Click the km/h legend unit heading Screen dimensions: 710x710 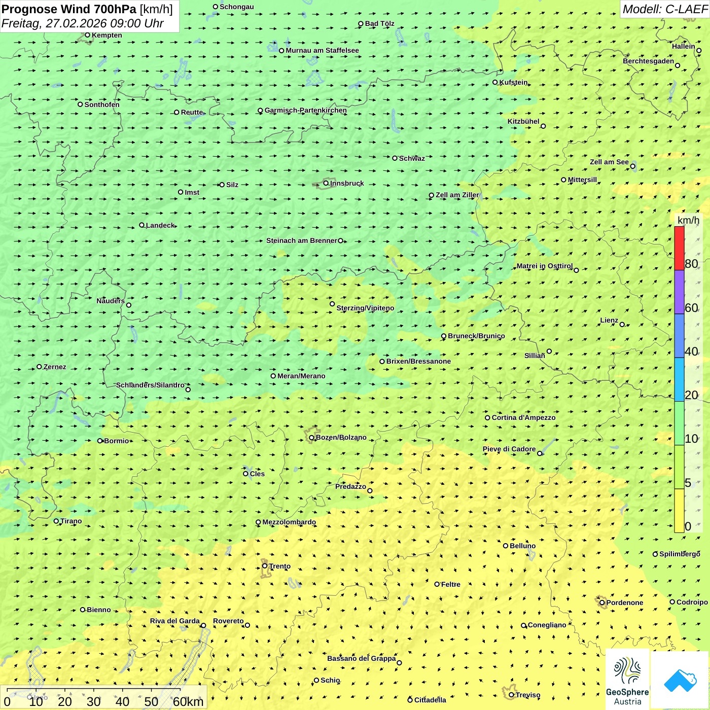pyautogui.click(x=688, y=220)
